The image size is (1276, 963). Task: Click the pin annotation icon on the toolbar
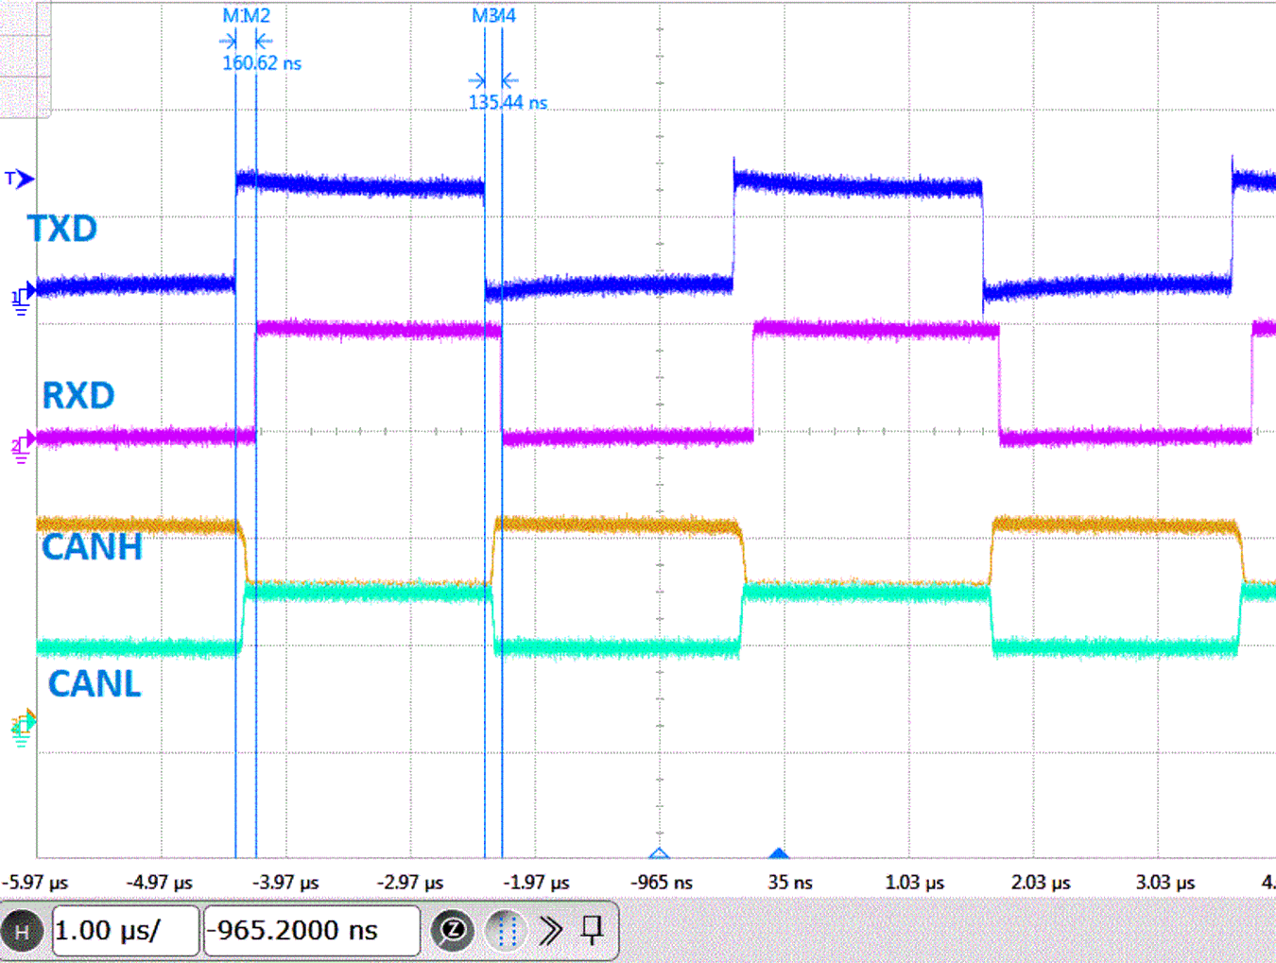click(593, 930)
